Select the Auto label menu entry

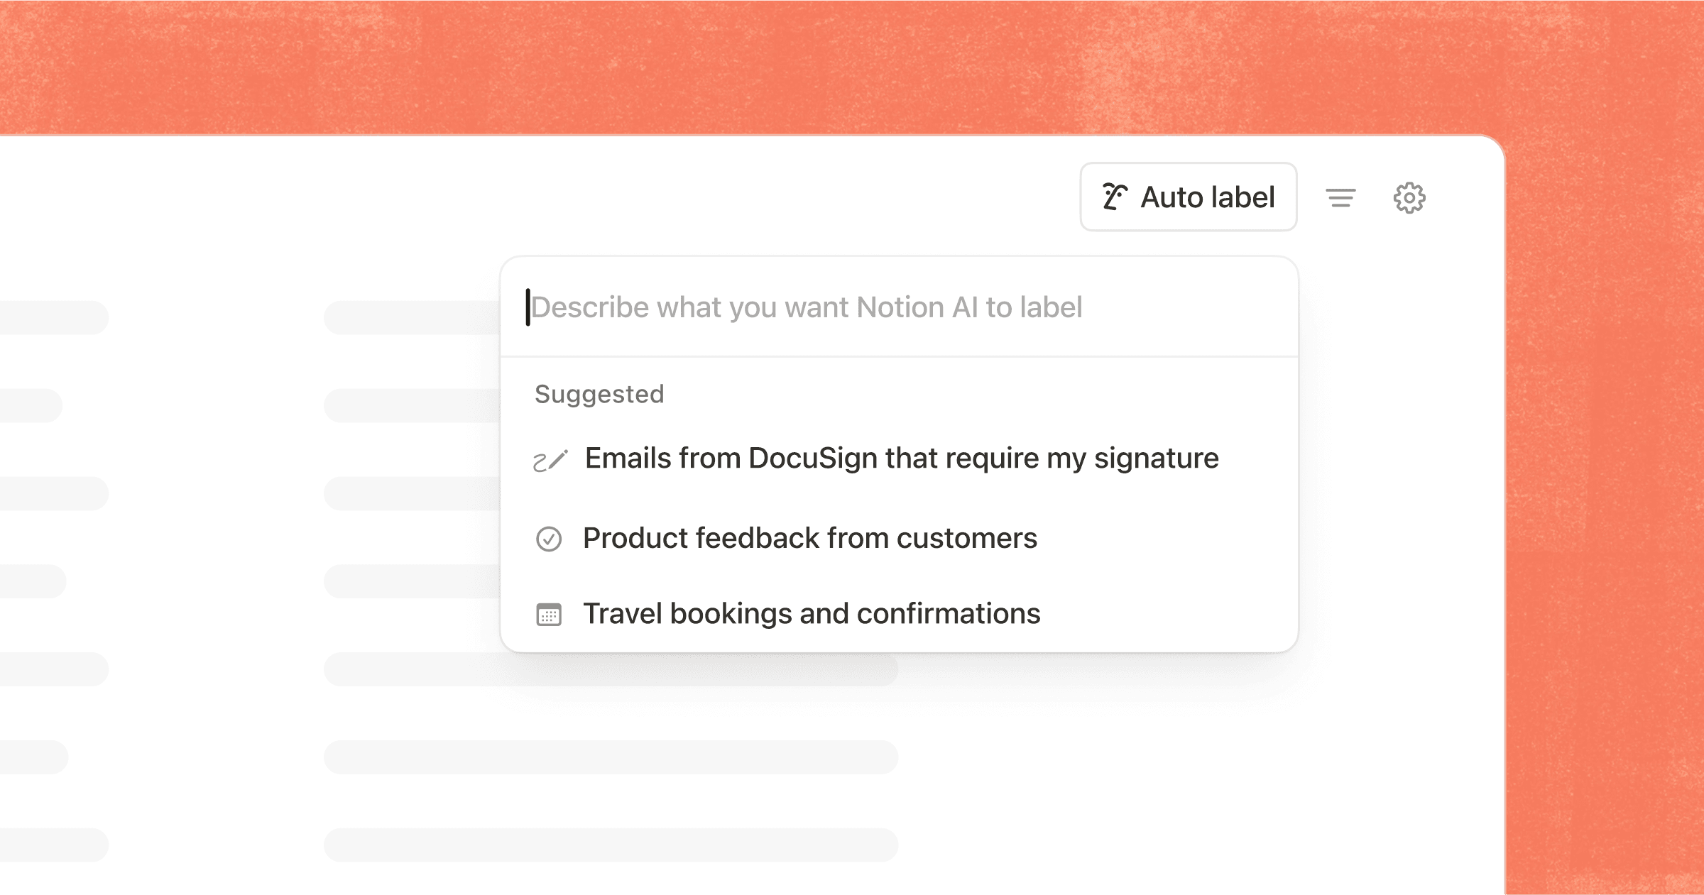[x=1187, y=197]
